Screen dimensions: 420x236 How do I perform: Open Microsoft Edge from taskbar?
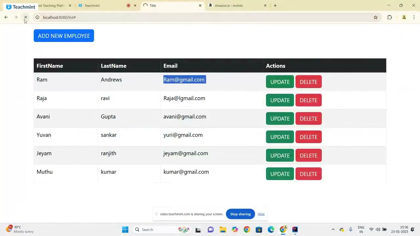pyautogui.click(x=271, y=229)
